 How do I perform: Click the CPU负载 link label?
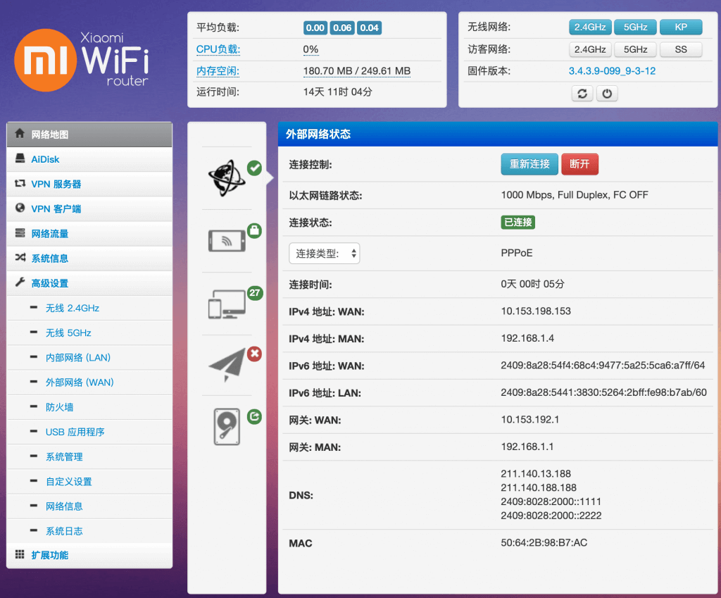tap(218, 49)
